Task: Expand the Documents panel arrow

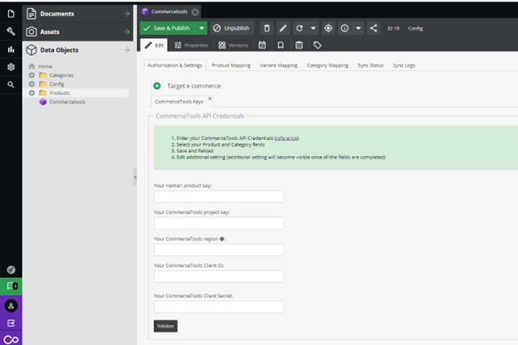Action: pyautogui.click(x=126, y=13)
